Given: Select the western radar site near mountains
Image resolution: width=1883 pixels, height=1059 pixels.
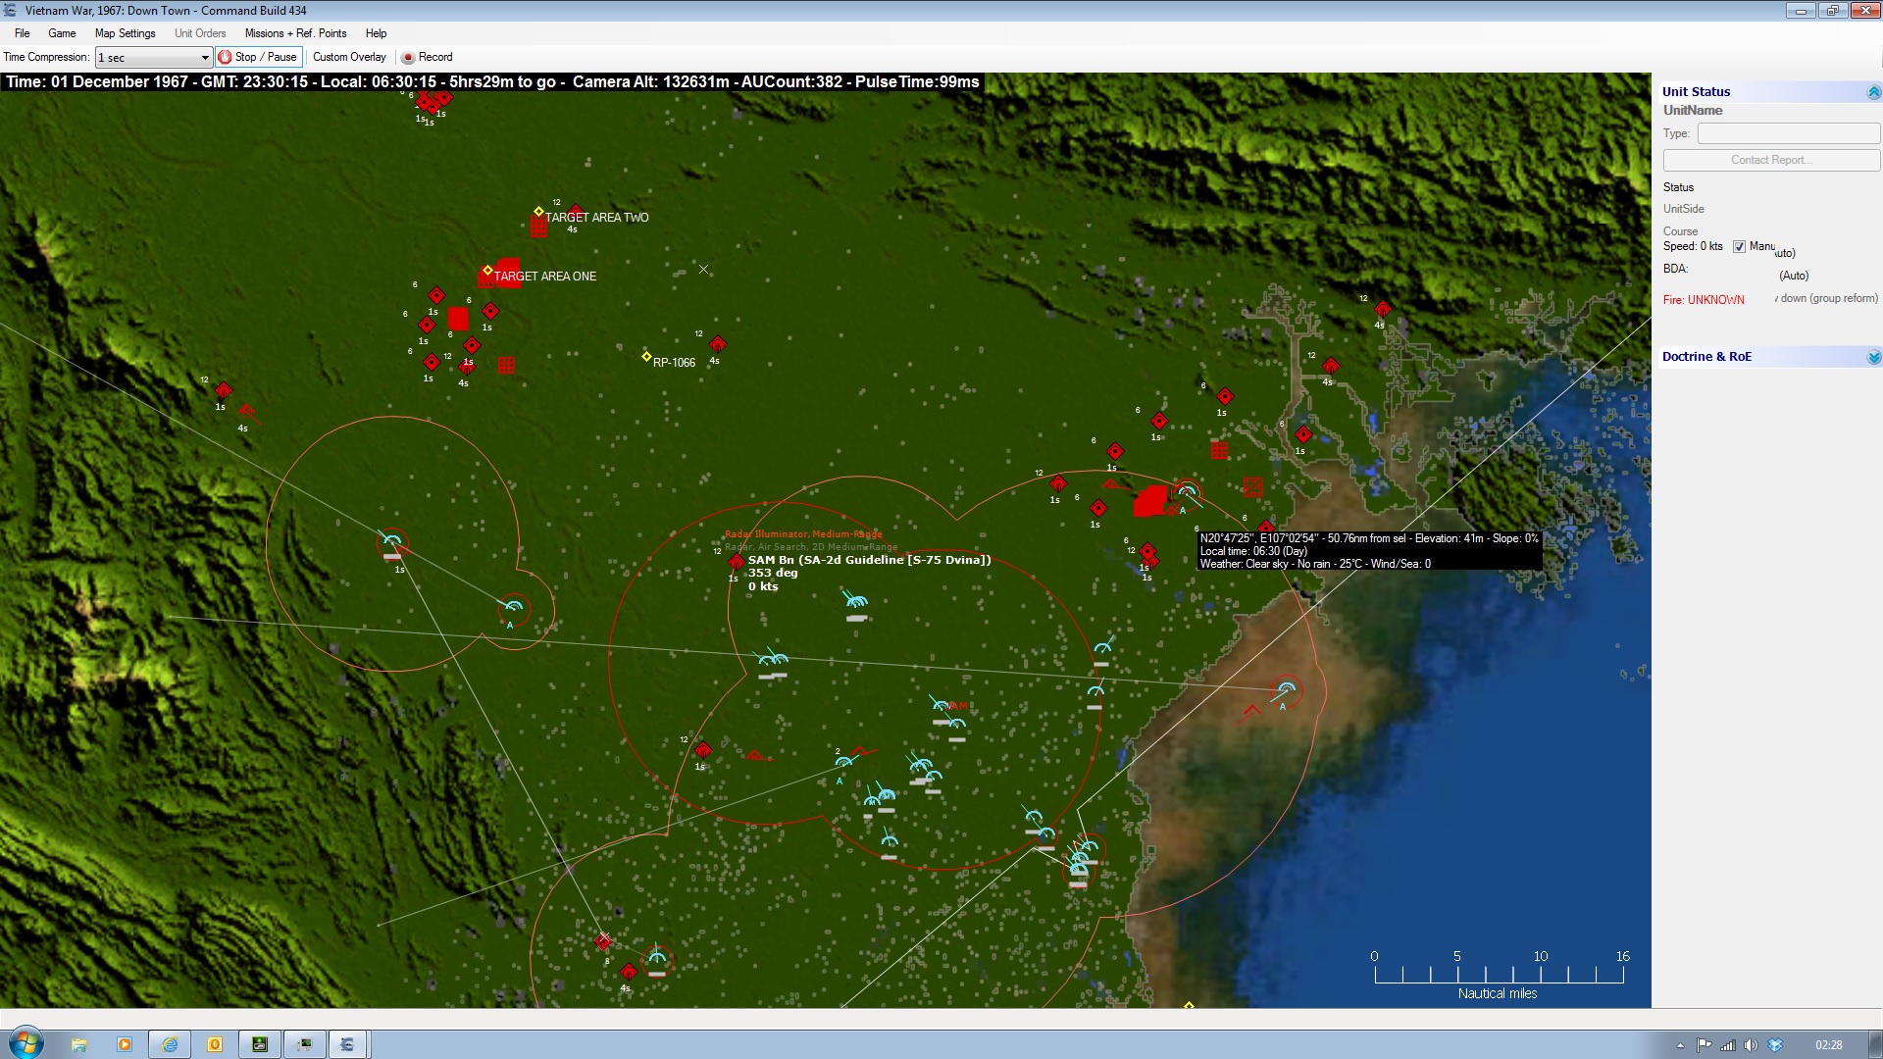Looking at the screenshot, I should point(392,542).
